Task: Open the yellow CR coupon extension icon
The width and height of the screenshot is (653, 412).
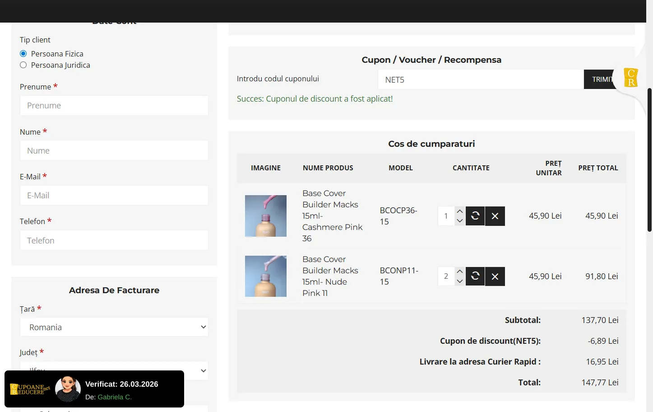Action: coord(630,77)
